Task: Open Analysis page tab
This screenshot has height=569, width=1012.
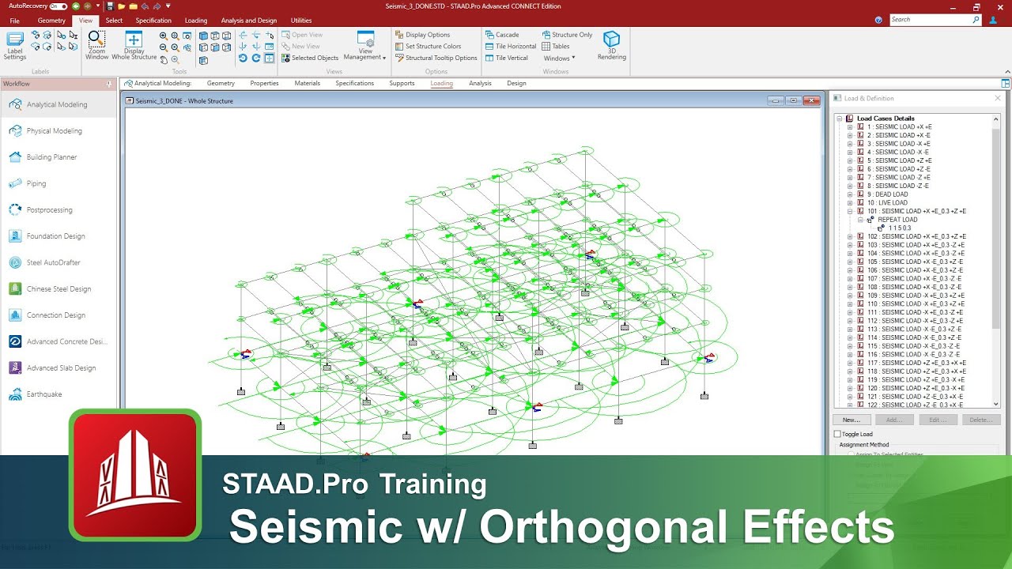Action: pos(480,83)
